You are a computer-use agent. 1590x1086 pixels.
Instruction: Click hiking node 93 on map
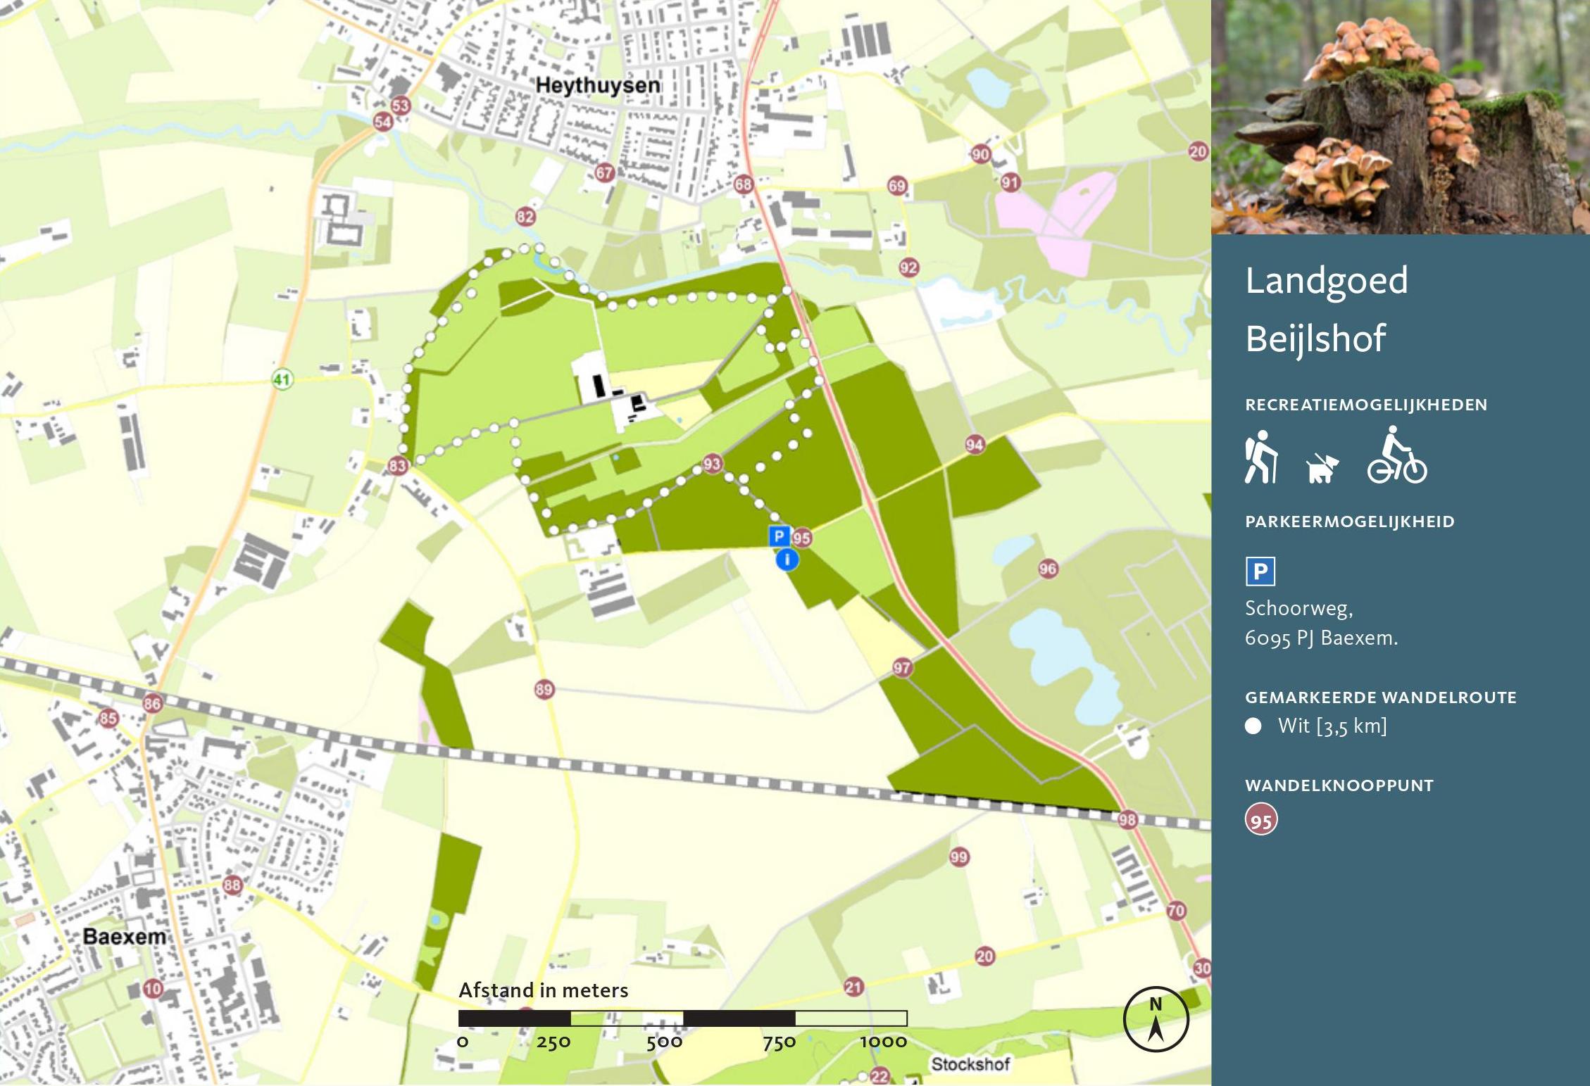point(712,464)
